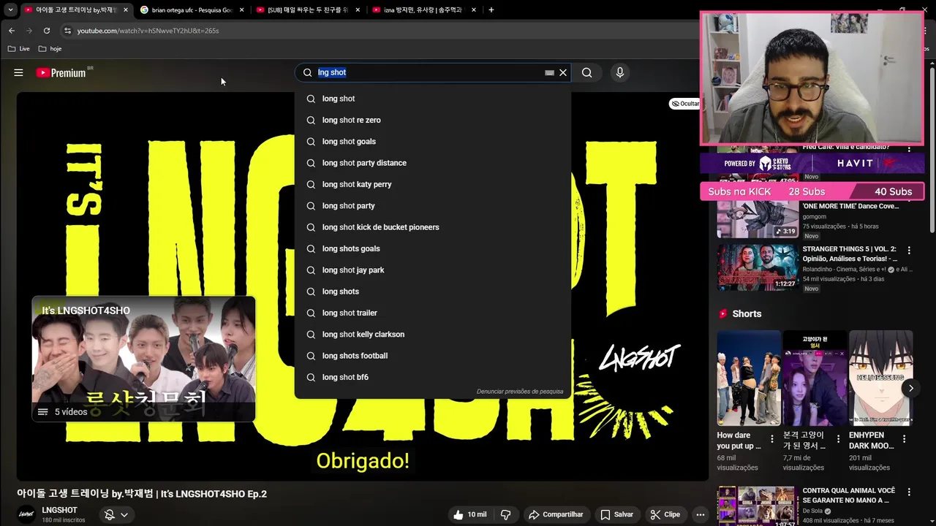Open the 'CONTRA QUAL ANIMAL VOCÊ' video title
This screenshot has width=936, height=526.
[848, 495]
